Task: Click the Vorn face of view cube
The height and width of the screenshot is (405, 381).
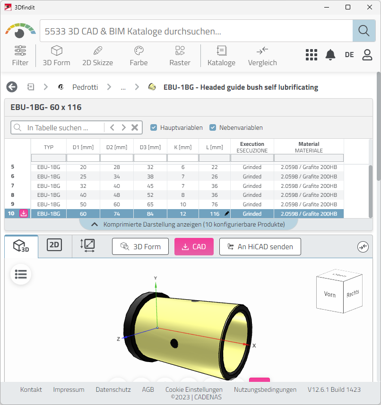Action: (x=330, y=294)
